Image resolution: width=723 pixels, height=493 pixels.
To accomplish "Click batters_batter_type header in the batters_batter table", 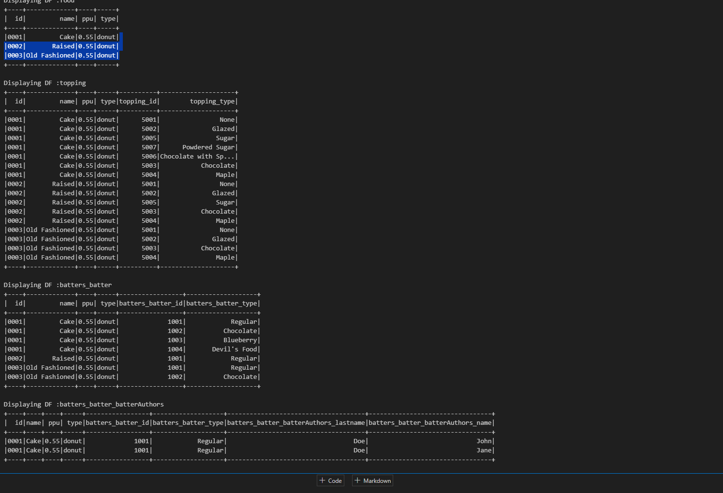I will pos(222,304).
